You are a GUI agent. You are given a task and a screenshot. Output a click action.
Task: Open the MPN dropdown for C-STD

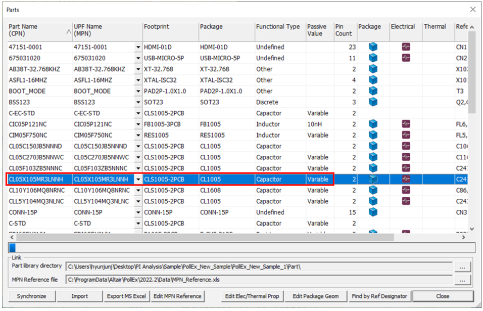[x=138, y=224]
